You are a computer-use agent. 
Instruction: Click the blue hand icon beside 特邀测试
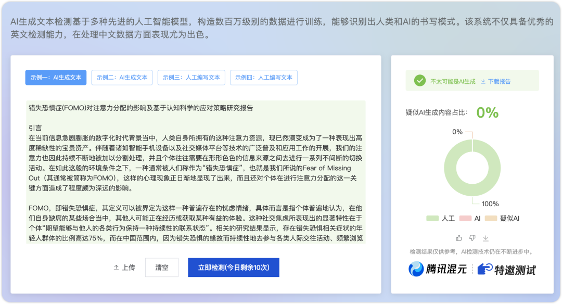click(484, 268)
